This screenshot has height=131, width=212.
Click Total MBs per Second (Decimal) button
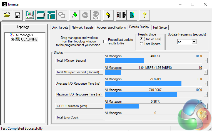click(x=79, y=72)
